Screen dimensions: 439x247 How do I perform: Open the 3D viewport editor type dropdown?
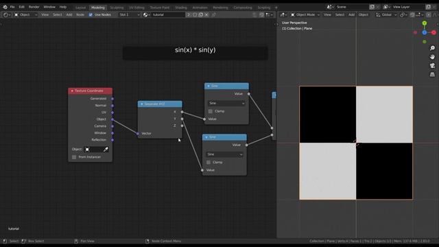click(283, 15)
